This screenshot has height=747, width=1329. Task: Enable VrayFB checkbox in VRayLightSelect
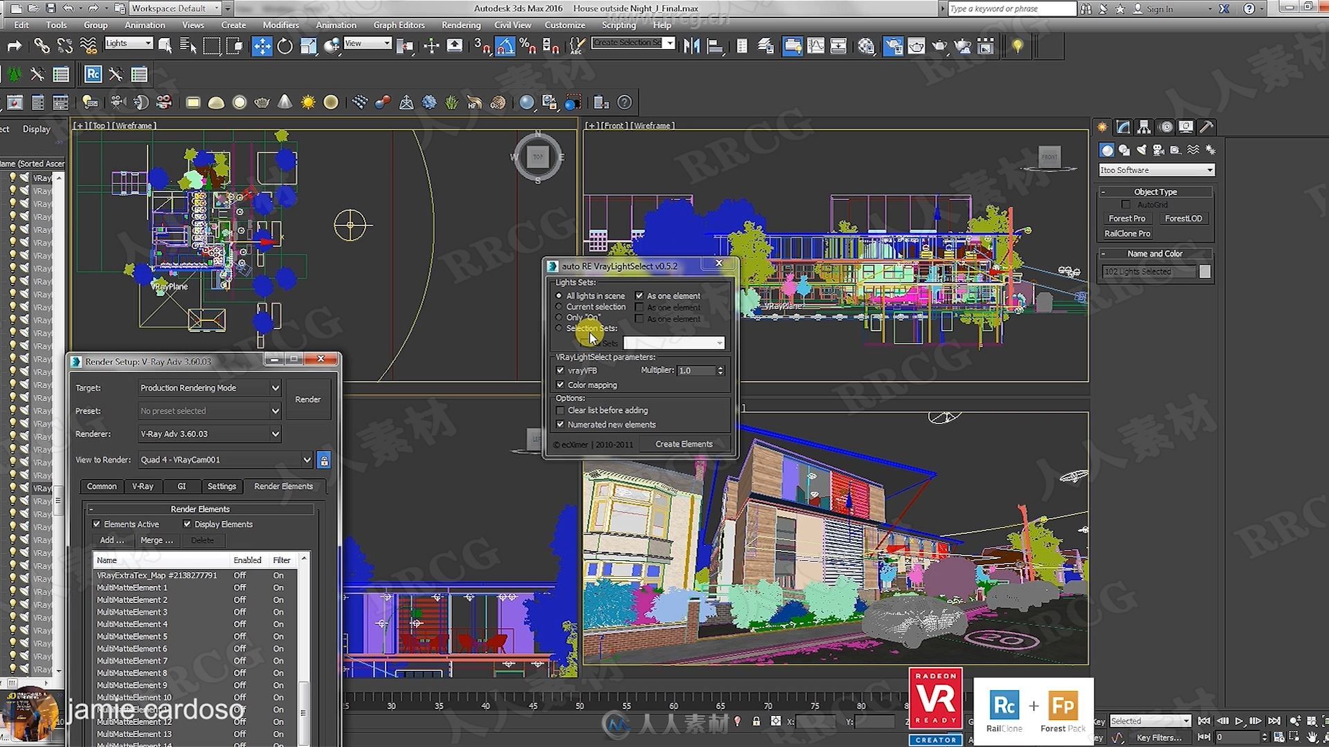(x=561, y=369)
